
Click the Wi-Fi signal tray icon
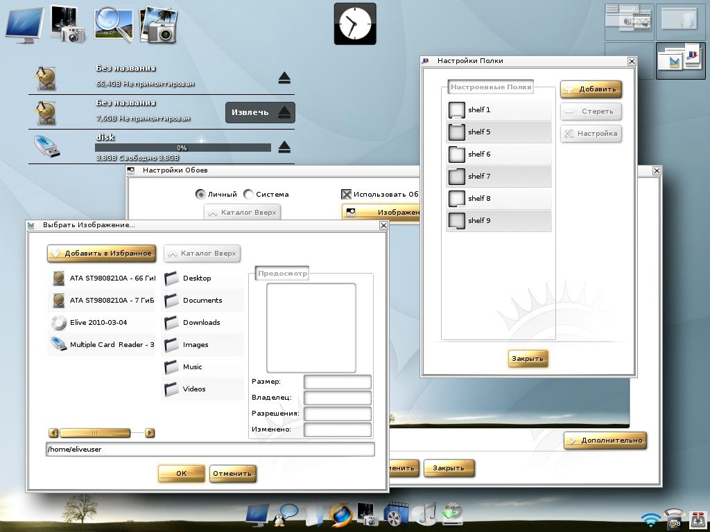[650, 518]
